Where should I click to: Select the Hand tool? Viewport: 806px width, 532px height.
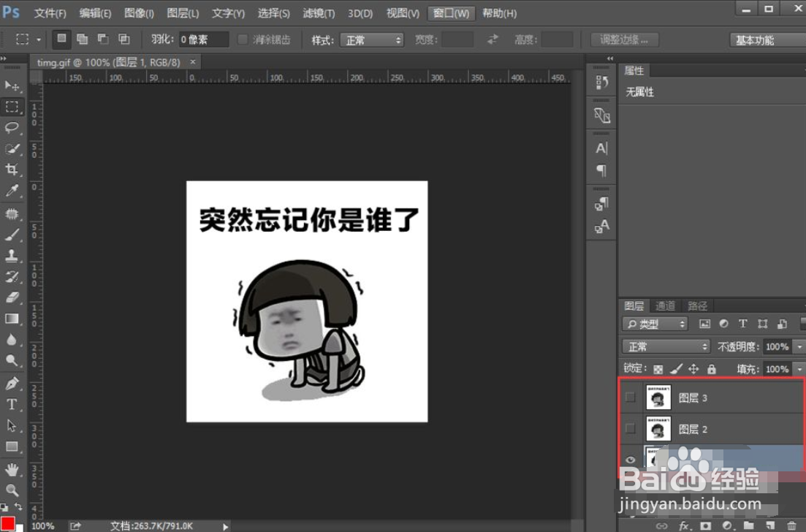coord(12,469)
